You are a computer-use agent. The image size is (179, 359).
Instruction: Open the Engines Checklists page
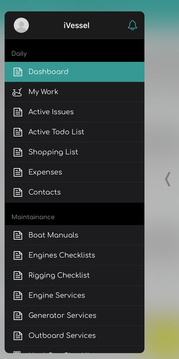74,255
